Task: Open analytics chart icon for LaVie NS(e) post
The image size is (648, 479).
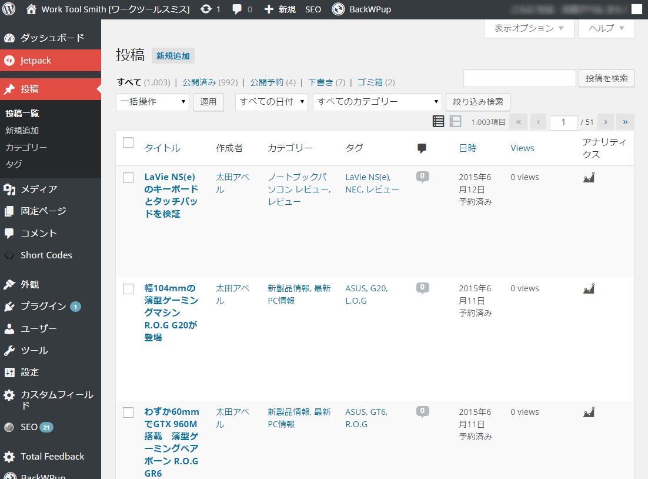Action: (x=589, y=178)
